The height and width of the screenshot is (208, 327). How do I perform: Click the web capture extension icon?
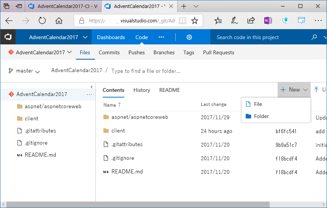tap(302, 20)
